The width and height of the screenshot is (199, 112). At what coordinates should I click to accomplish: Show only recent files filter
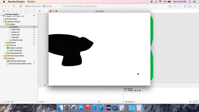(x=6, y=102)
